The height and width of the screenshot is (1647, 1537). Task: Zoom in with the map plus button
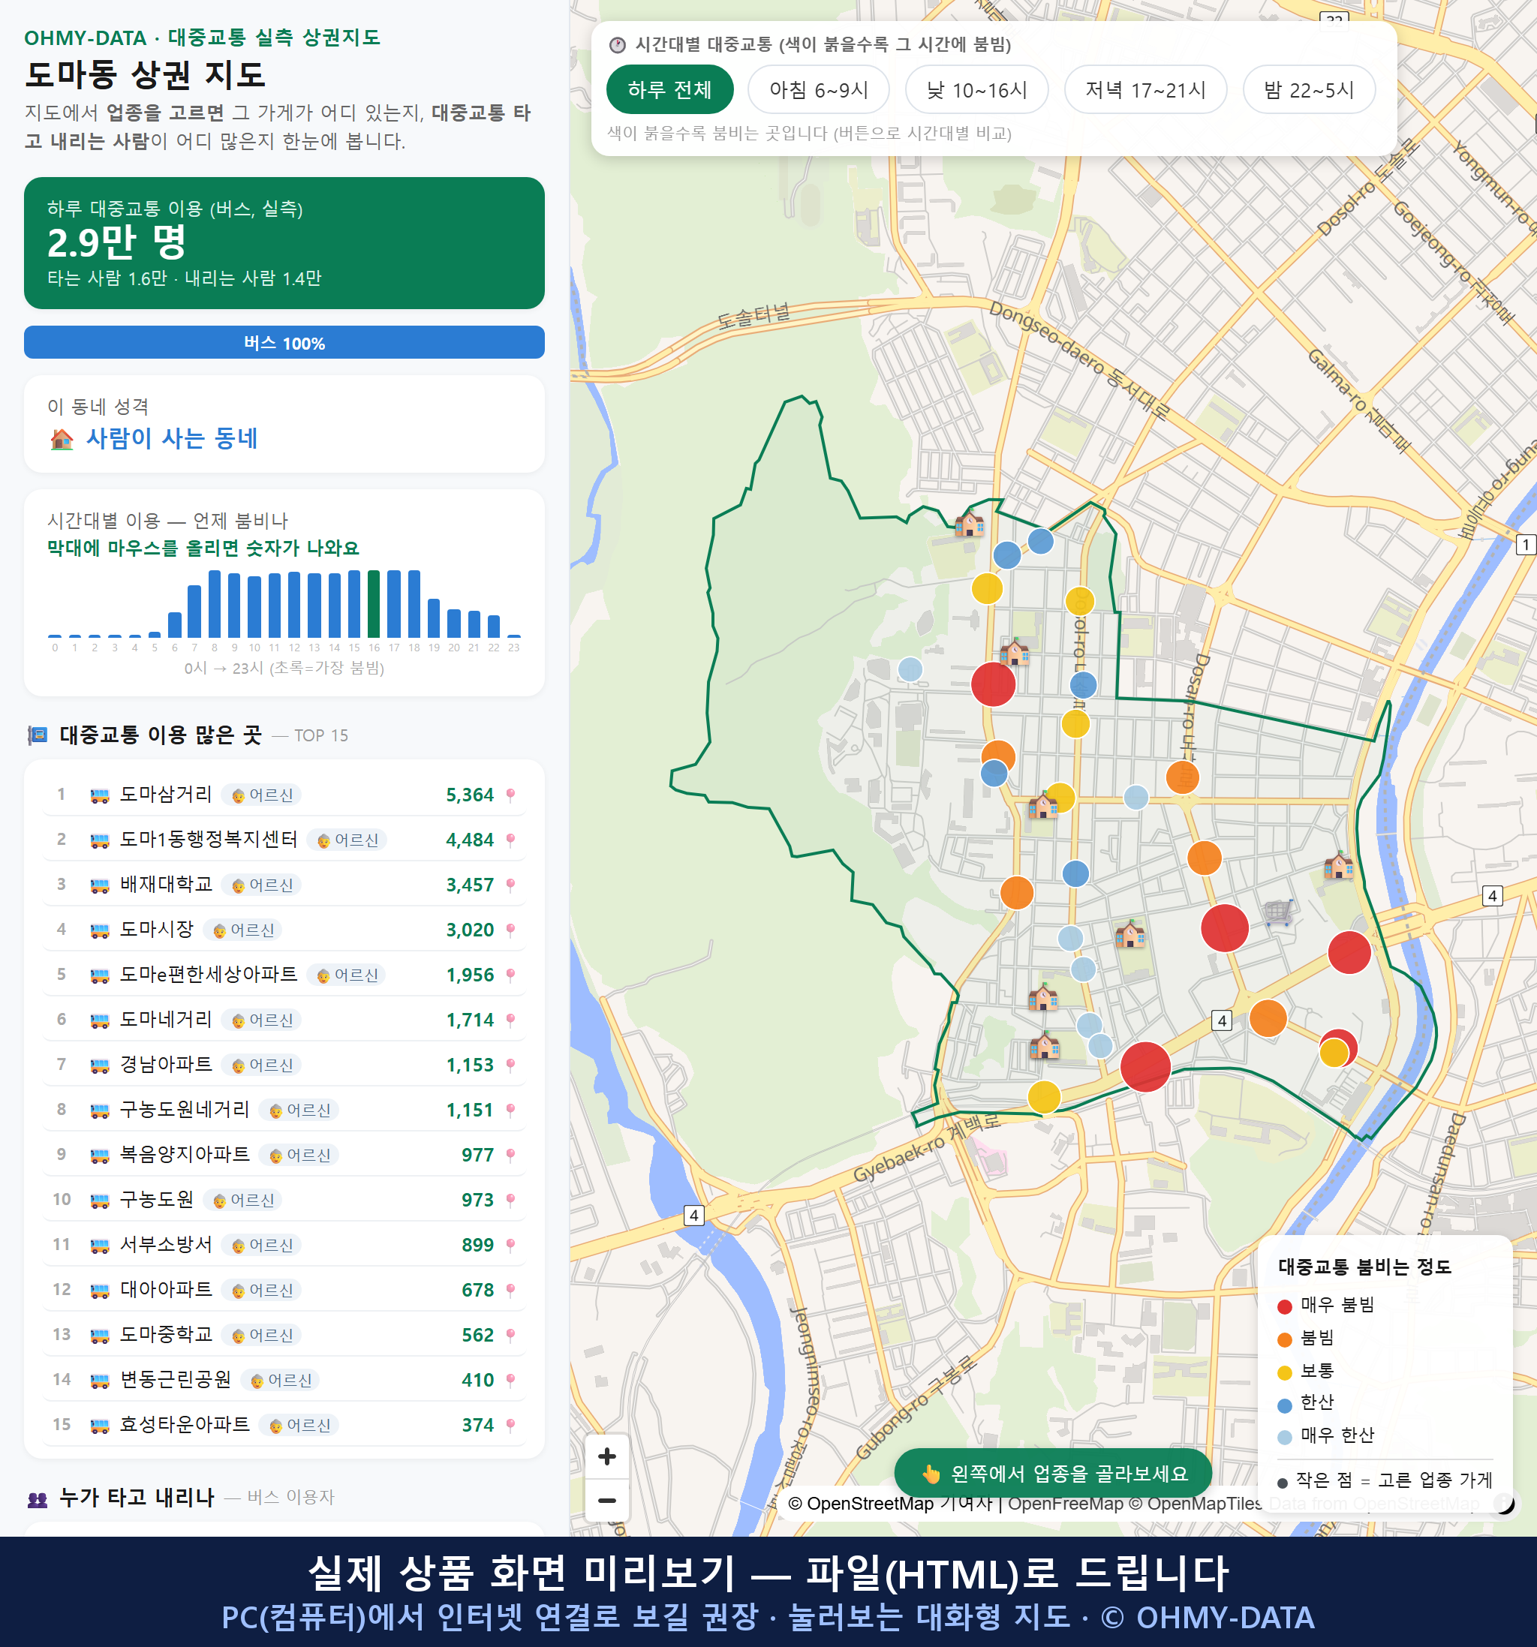coord(606,1456)
